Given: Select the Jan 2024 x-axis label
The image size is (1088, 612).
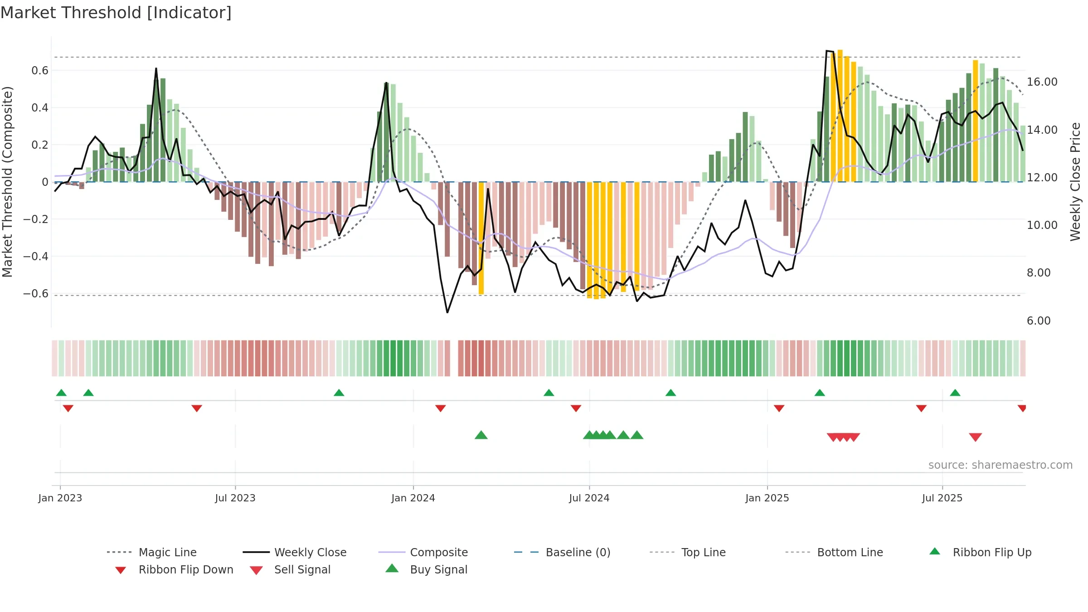Looking at the screenshot, I should 413,498.
